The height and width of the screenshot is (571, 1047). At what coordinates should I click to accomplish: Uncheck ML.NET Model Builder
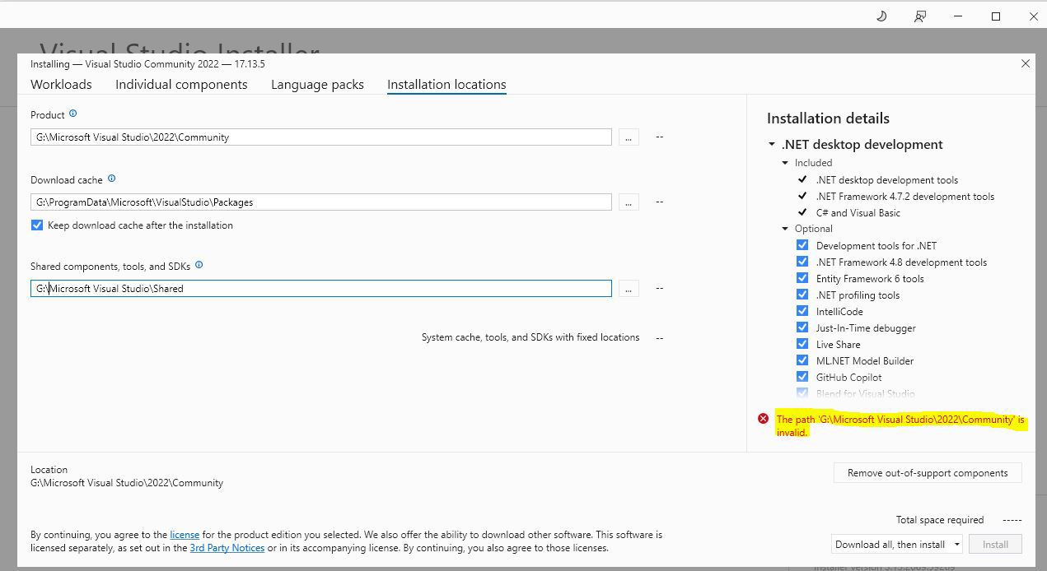click(x=802, y=360)
